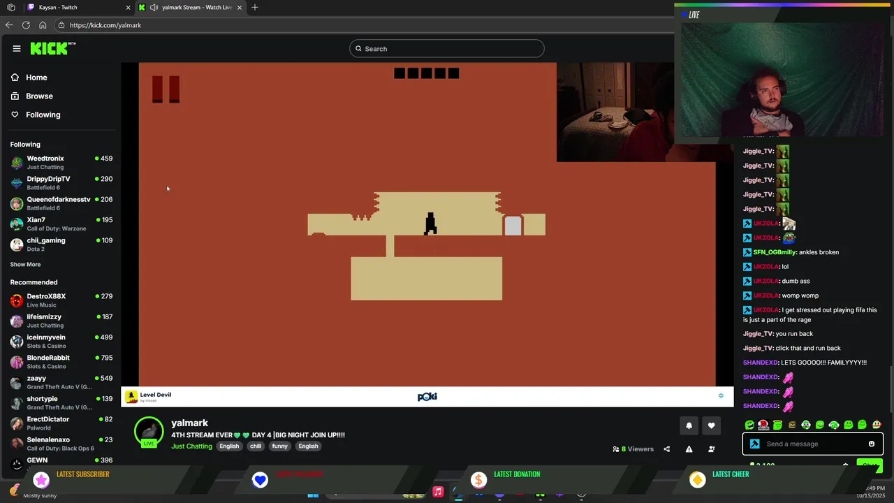Close the Kaysan - Twitch tab

point(128,7)
